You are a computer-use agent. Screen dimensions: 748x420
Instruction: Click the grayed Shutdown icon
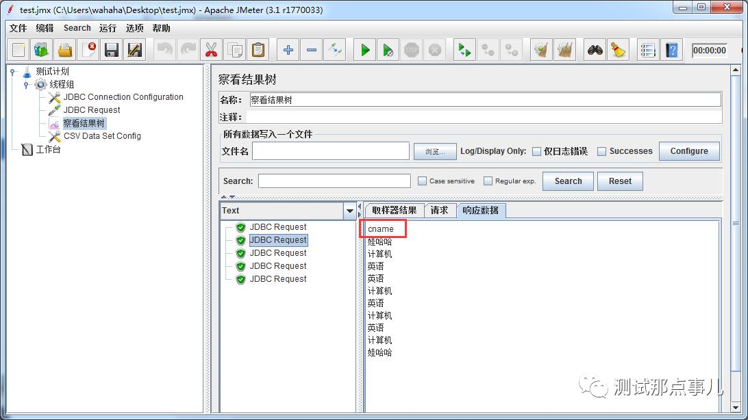click(435, 50)
